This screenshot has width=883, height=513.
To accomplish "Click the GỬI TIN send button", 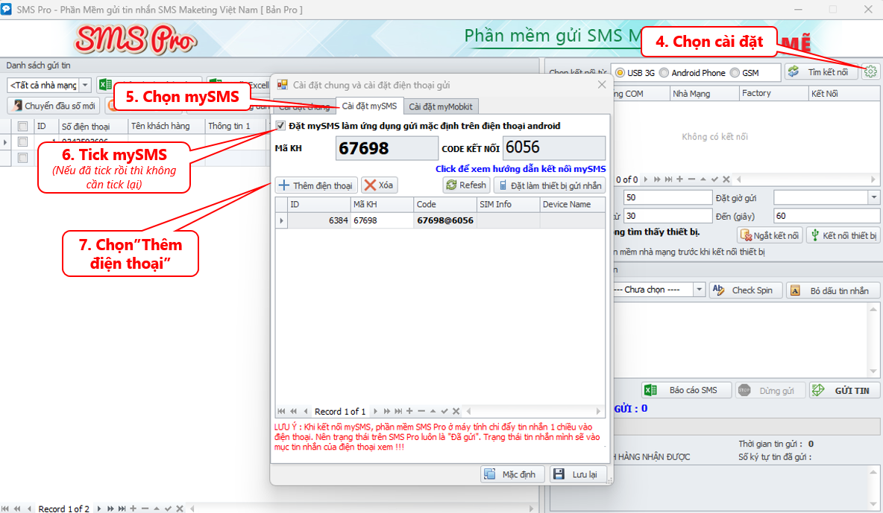I will [844, 390].
